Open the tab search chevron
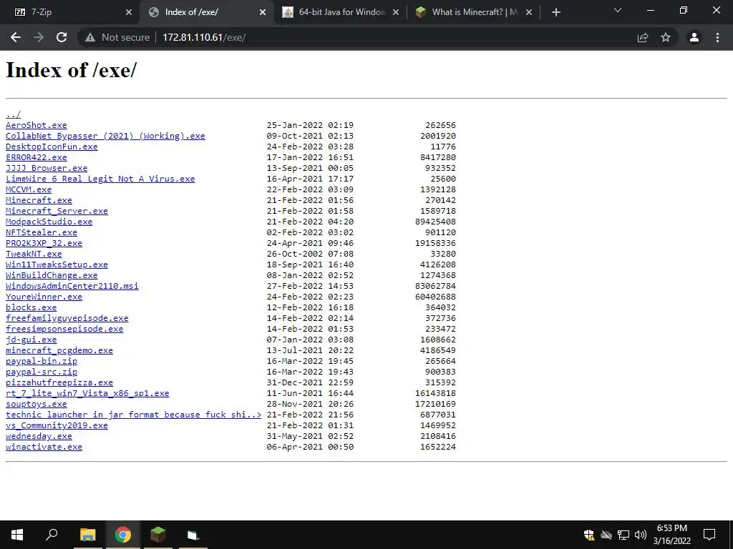The height and width of the screenshot is (549, 733). (x=618, y=10)
